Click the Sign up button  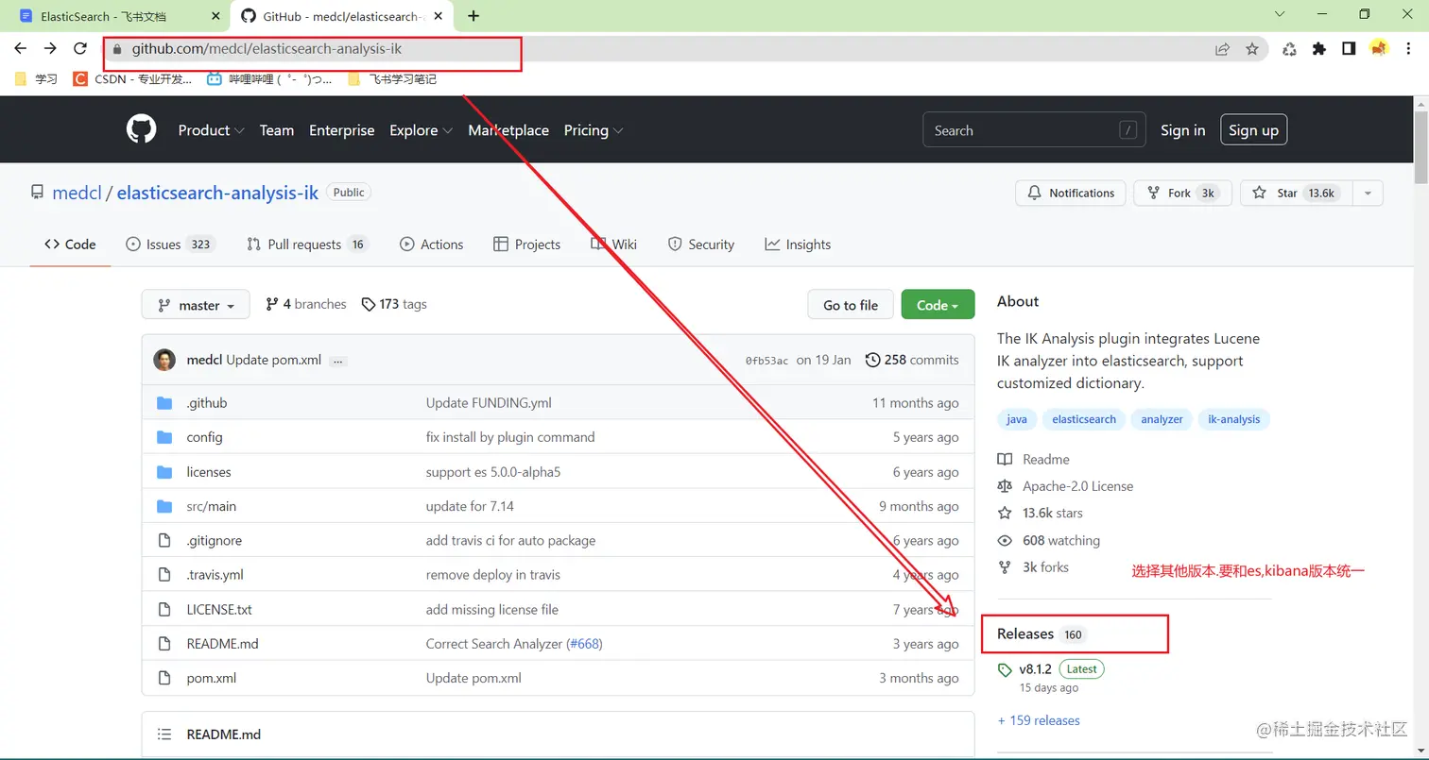1253,130
